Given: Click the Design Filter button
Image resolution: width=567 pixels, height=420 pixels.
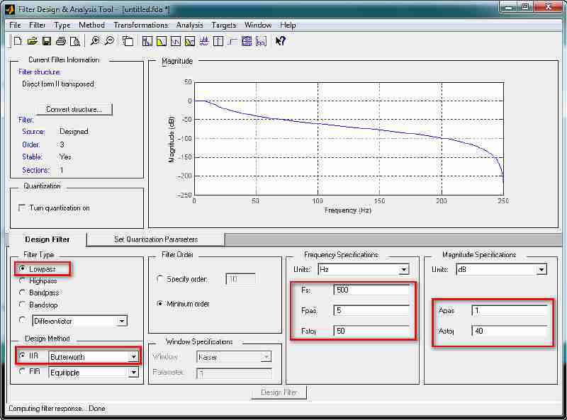Looking at the screenshot, I should (x=279, y=392).
